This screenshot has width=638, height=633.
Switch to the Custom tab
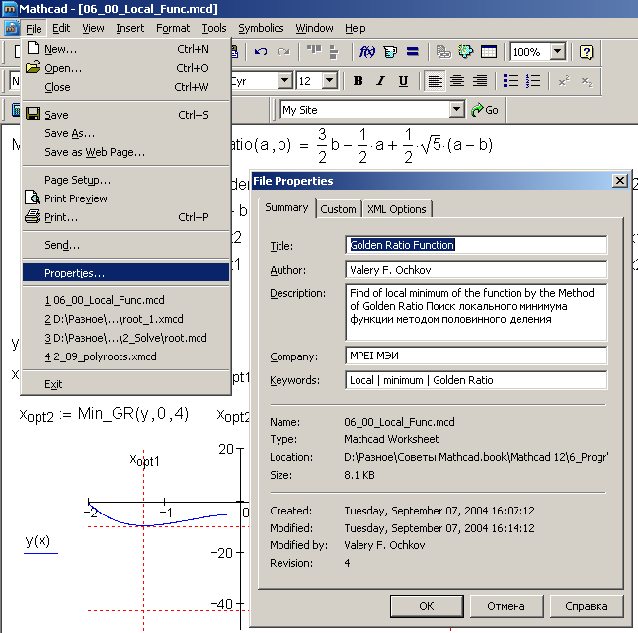coord(338,209)
